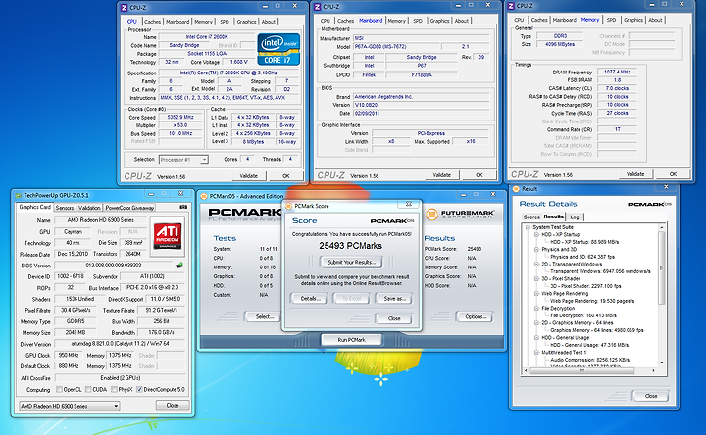Image resolution: width=706 pixels, height=435 pixels.
Task: Click Save as in PCMark Score dialog
Action: (x=394, y=298)
